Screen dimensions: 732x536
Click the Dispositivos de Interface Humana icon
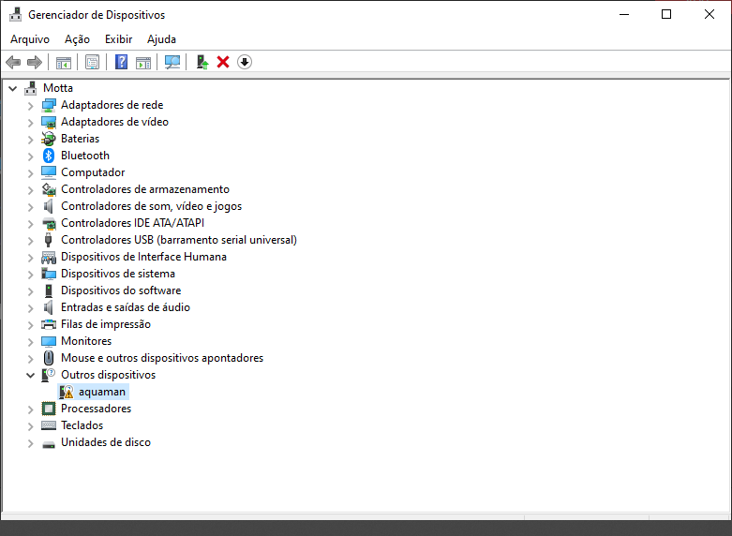(x=49, y=257)
